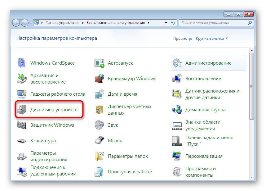Open the Windows CardSpace link text
Image resolution: width=266 pixels, height=191 pixels.
52,63
